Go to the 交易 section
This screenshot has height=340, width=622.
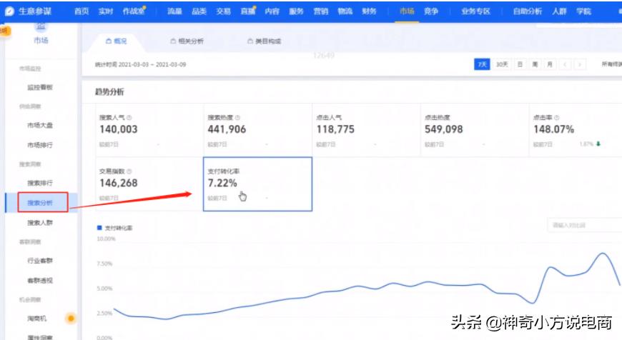tap(223, 11)
